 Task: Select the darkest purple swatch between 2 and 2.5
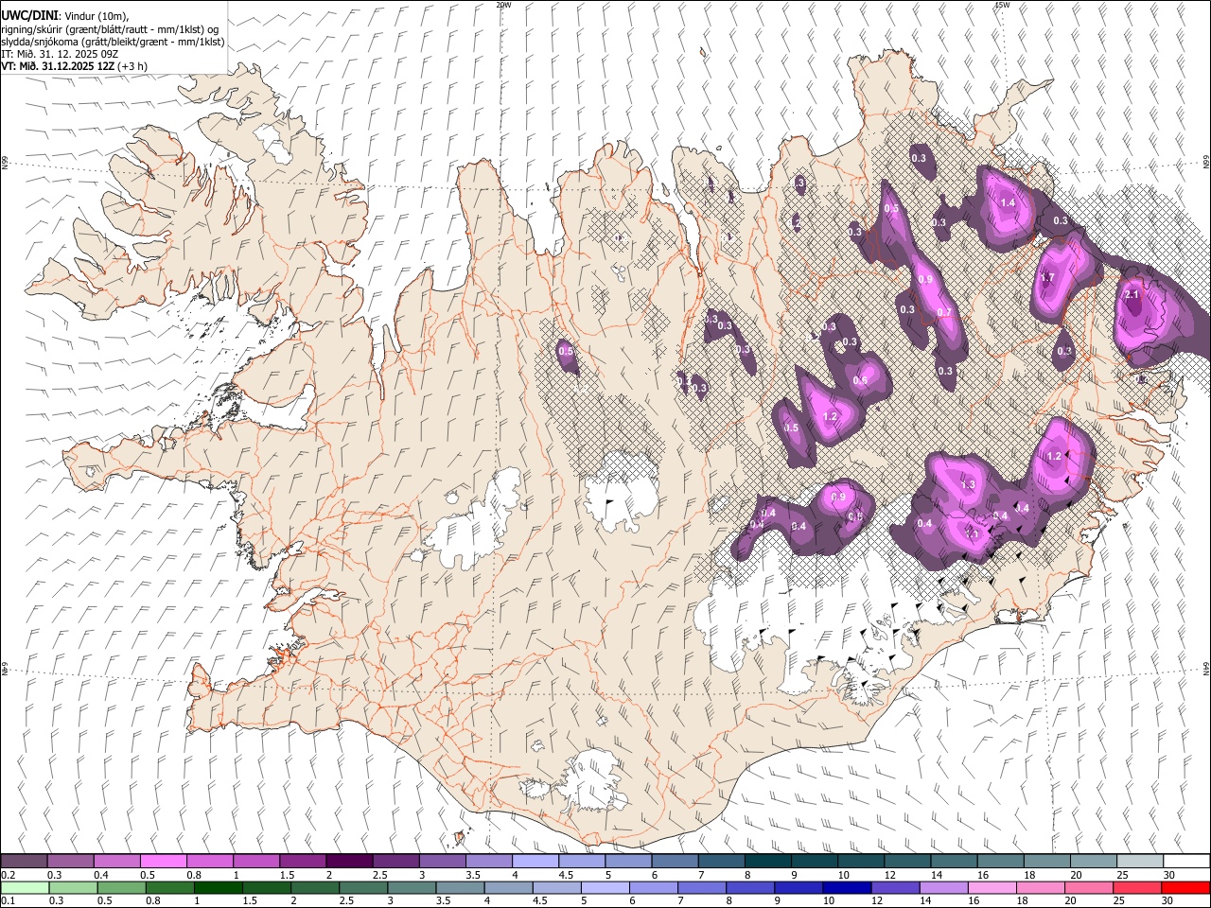click(349, 861)
